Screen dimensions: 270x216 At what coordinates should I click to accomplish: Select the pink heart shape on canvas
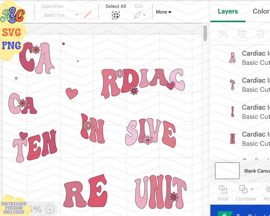click(x=72, y=94)
